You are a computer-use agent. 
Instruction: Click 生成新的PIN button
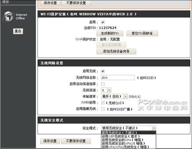pos(110,33)
